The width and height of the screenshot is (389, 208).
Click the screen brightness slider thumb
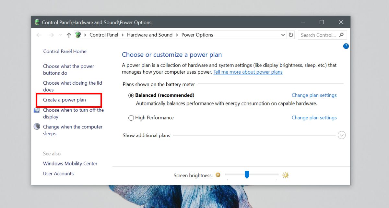click(x=247, y=175)
